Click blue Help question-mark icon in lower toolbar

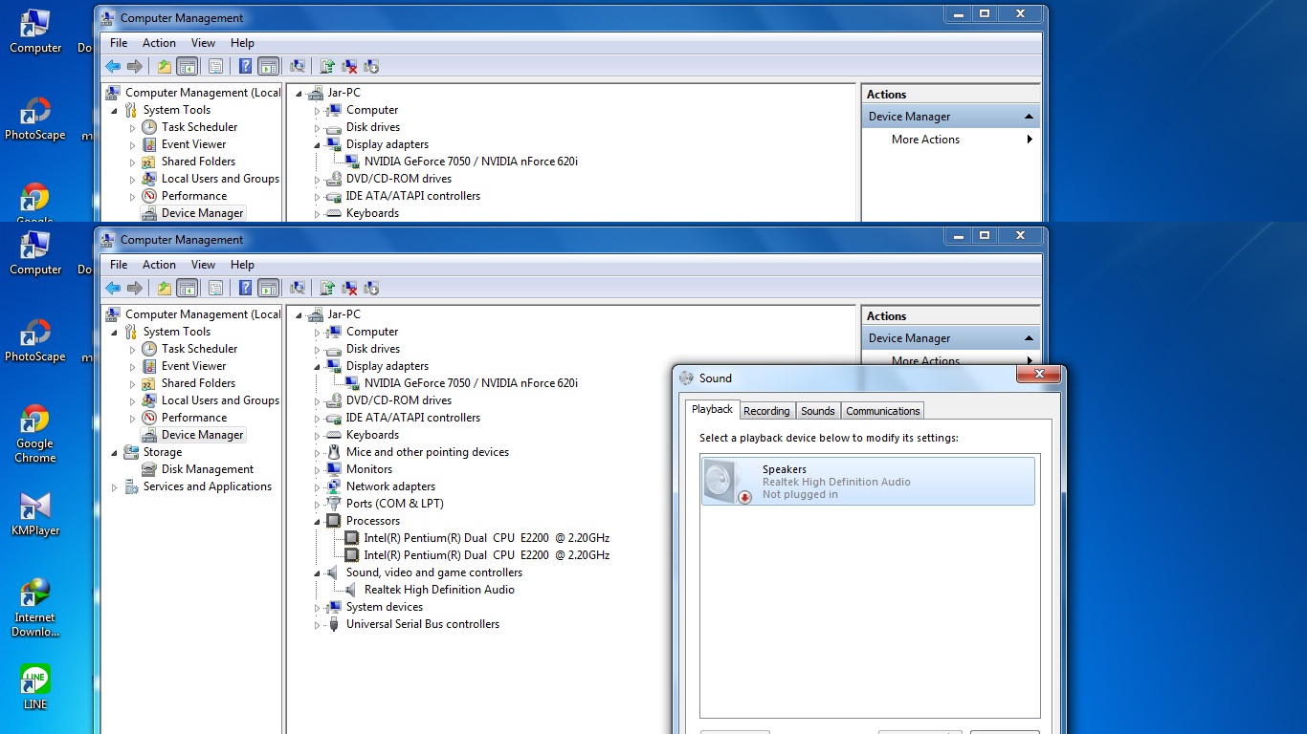tap(246, 288)
